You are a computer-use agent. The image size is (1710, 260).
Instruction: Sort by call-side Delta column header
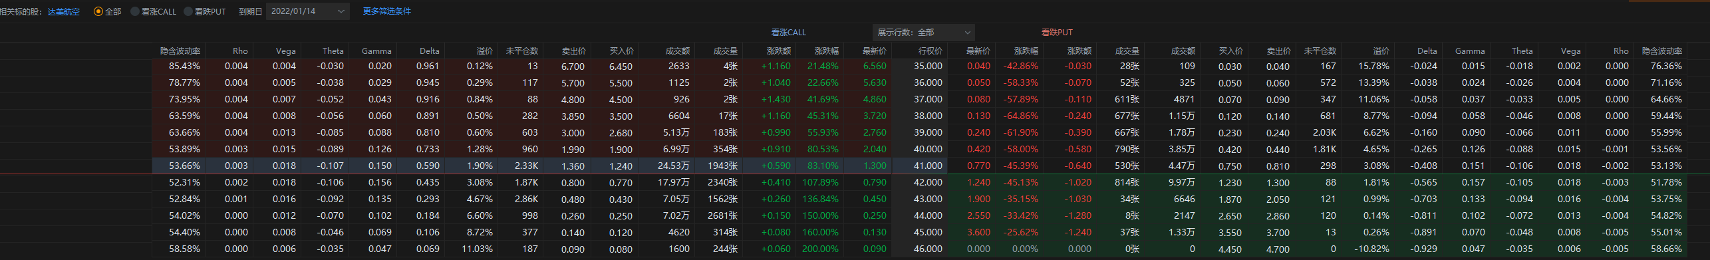coord(430,51)
